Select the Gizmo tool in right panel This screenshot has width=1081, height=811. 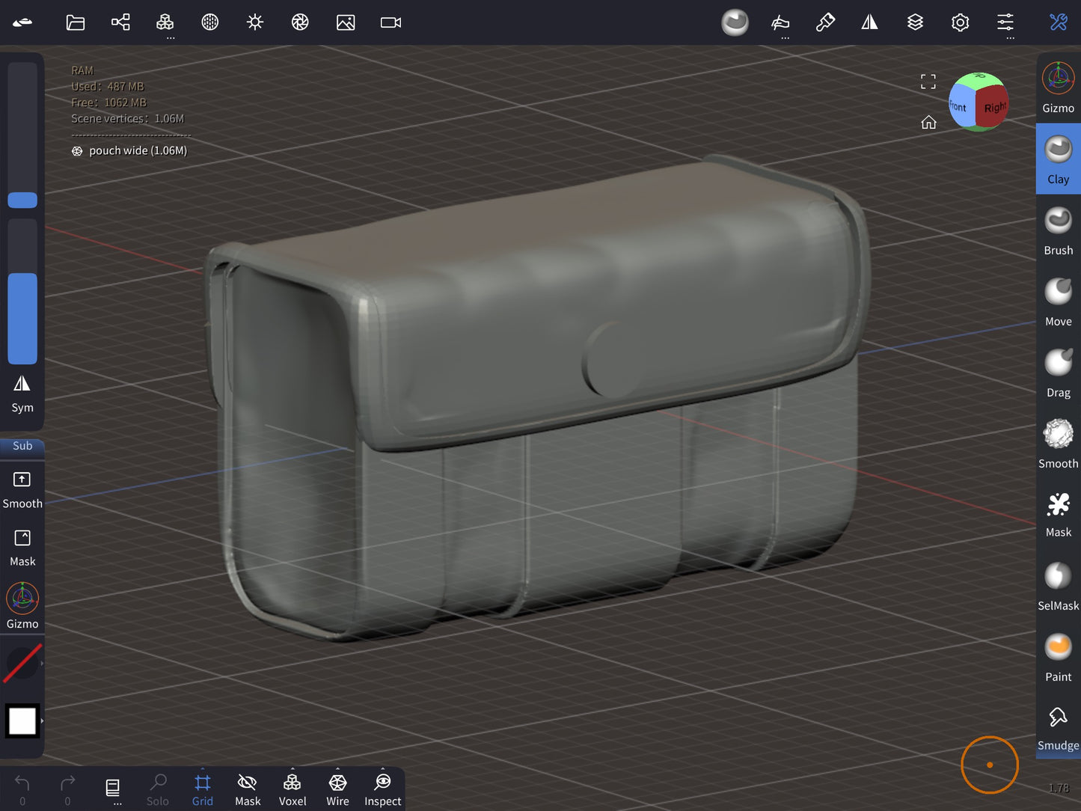tap(1059, 88)
